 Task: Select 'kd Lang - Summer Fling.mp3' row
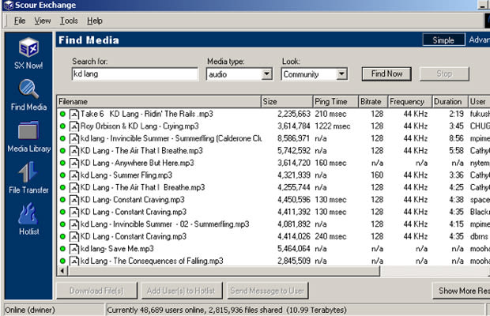(x=126, y=175)
